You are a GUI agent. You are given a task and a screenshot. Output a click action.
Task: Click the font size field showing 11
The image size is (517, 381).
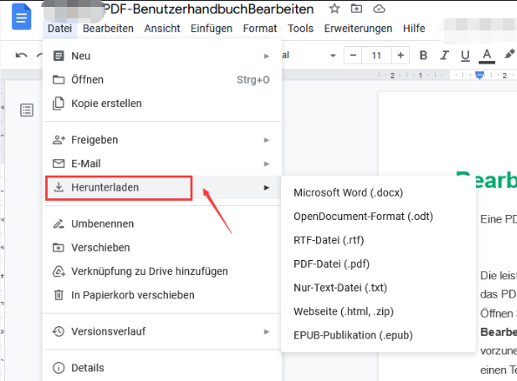pyautogui.click(x=377, y=56)
